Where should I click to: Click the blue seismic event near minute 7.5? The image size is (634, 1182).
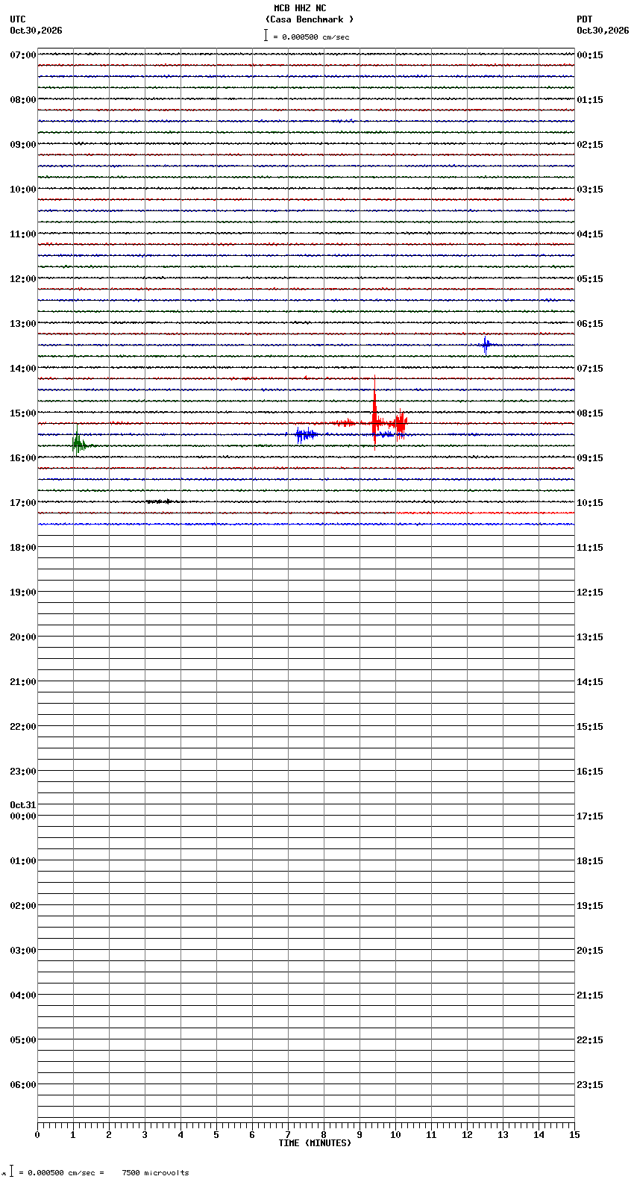tap(305, 434)
